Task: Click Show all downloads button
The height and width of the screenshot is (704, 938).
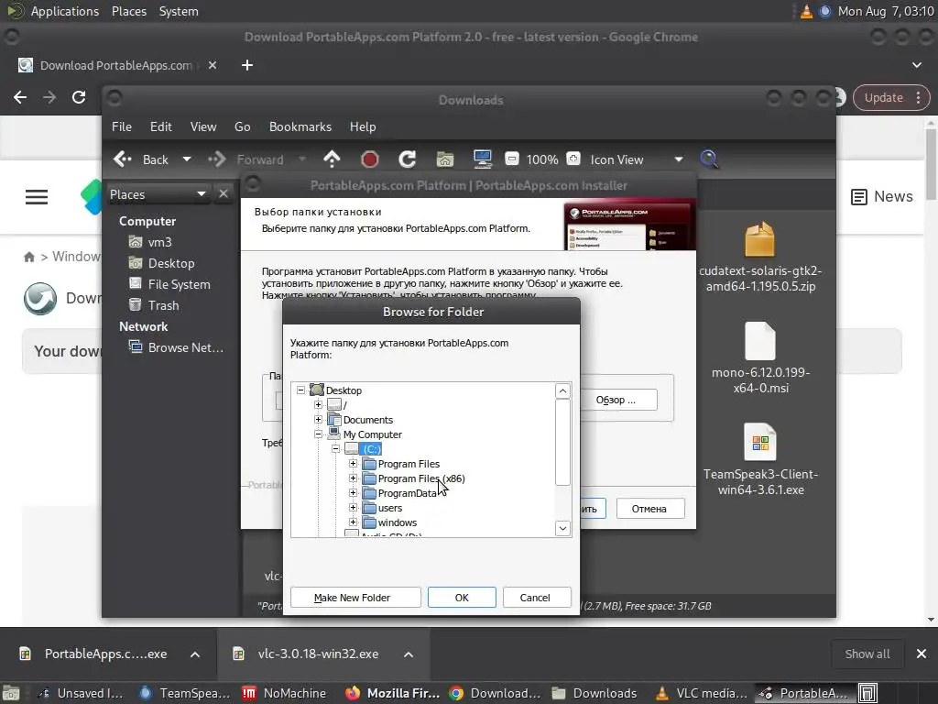Action: pos(867,654)
